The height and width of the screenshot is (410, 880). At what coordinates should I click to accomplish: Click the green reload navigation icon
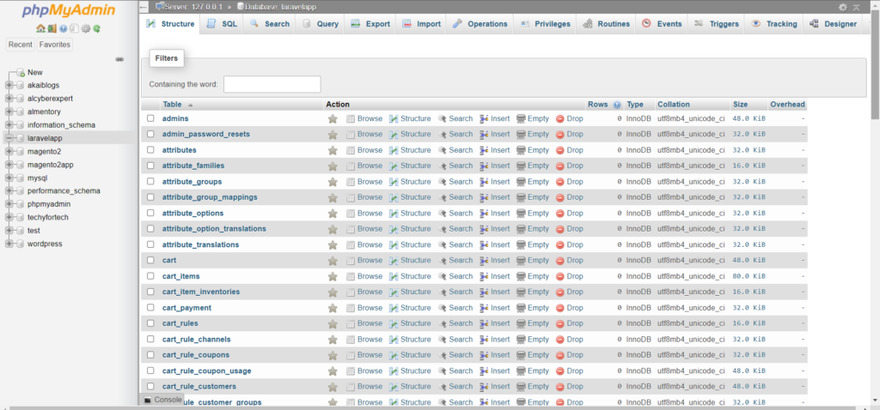(x=96, y=28)
